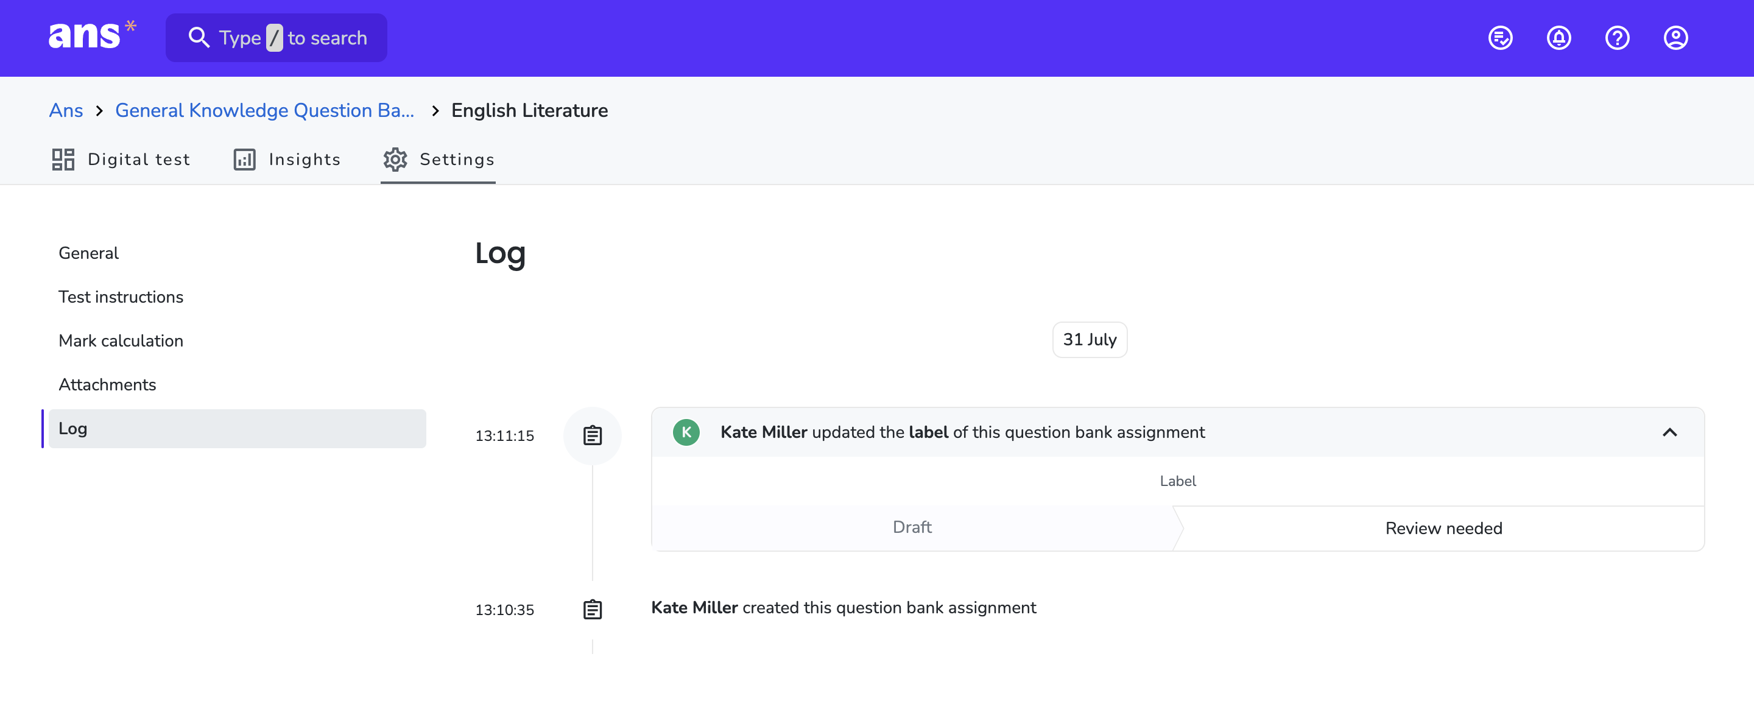
Task: Click the 31 July date marker
Action: (1090, 340)
